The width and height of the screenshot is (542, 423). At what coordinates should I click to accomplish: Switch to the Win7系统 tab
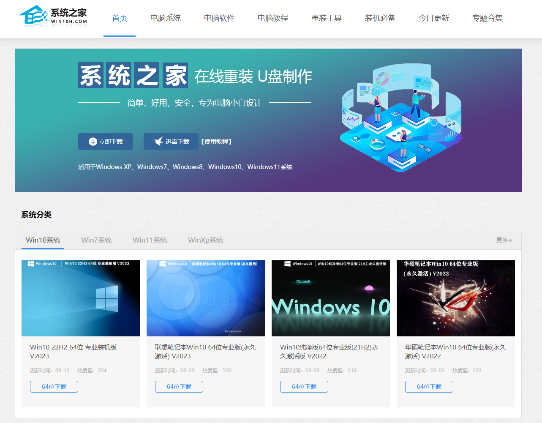[96, 240]
